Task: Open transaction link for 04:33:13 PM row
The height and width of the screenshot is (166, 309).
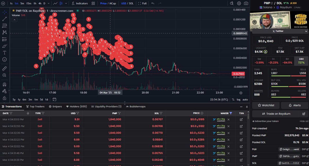Action: pos(241,119)
